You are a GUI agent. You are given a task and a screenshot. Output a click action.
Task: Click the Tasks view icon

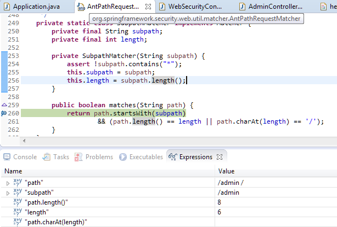pos(46,157)
